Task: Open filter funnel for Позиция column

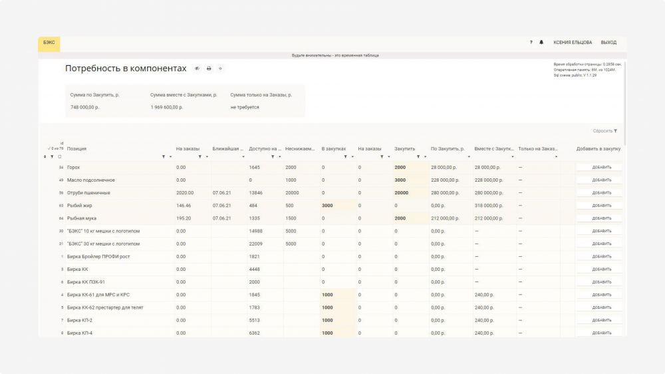Action: [x=164, y=156]
